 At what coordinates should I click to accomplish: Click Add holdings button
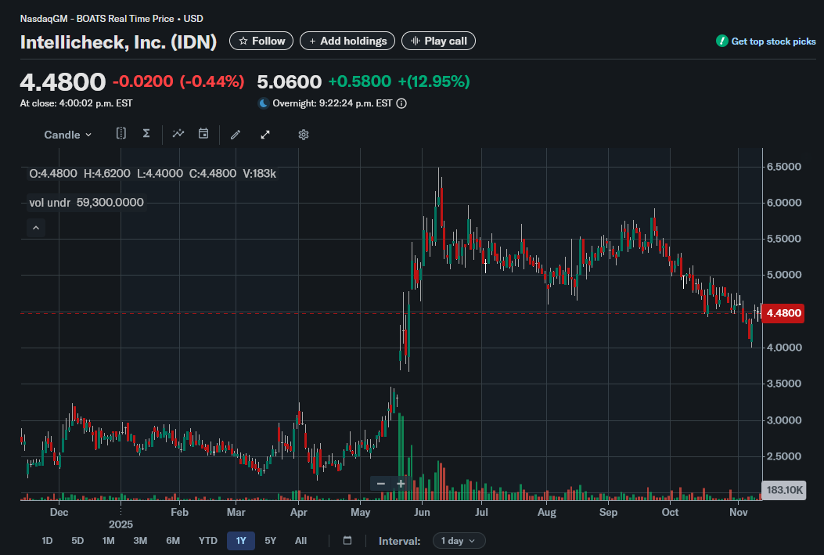tap(347, 41)
